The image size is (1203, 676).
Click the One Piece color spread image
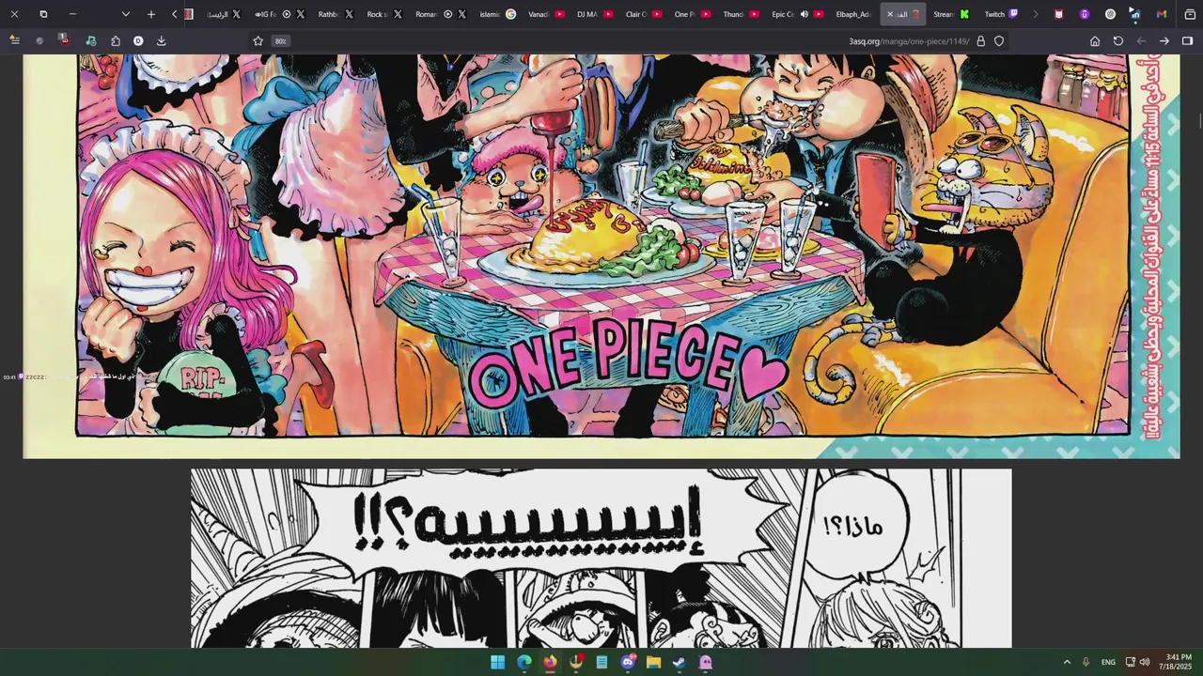pos(601,255)
